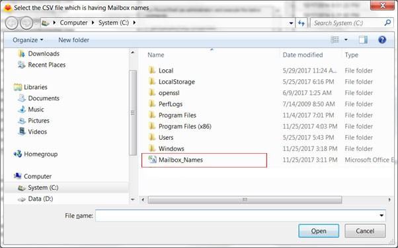Select Computer in the navigation tree
The width and height of the screenshot is (398, 248).
tap(38, 176)
